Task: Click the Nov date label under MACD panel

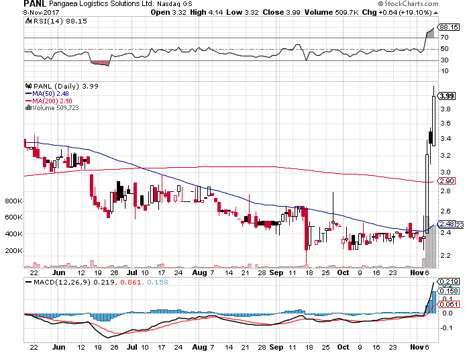Action: (417, 347)
